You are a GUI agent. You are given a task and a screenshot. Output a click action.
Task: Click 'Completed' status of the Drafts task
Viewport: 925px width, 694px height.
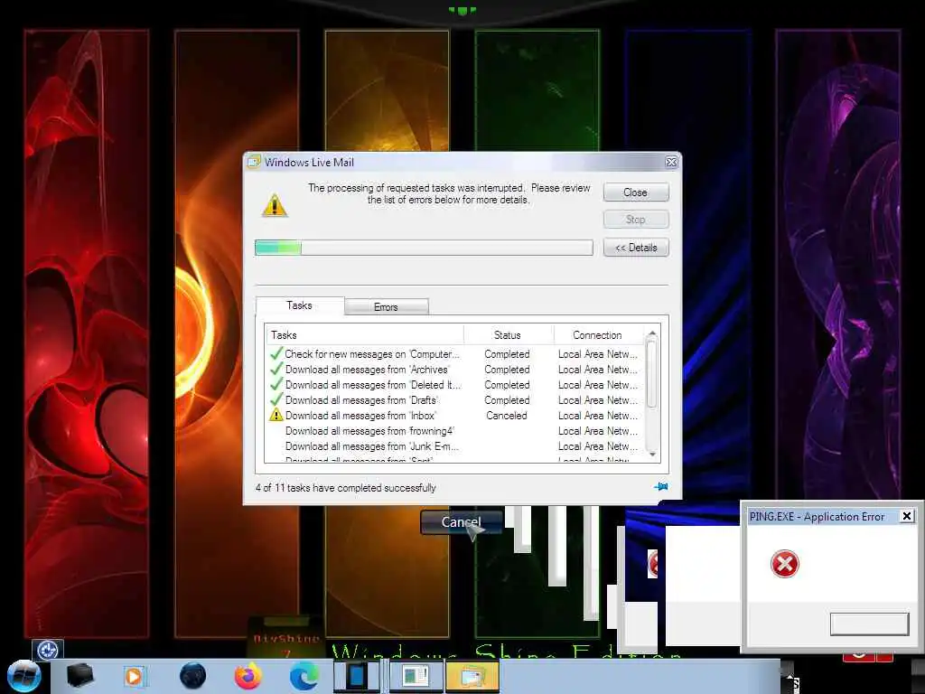[508, 400]
